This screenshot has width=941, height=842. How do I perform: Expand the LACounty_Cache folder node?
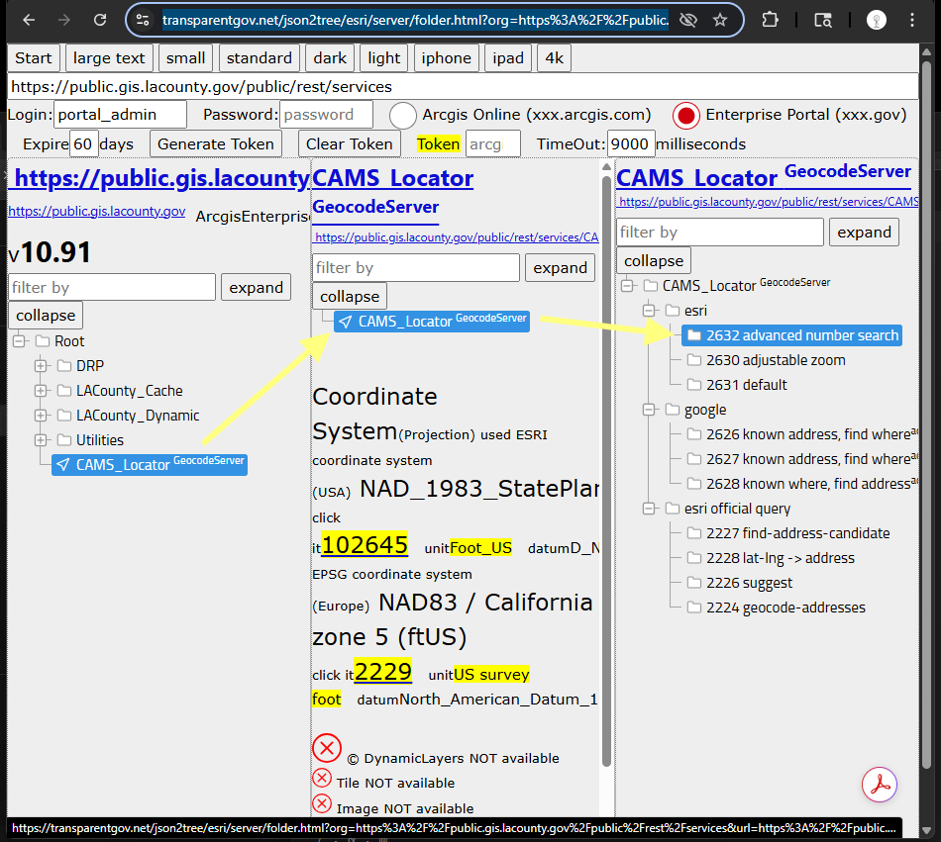[41, 391]
